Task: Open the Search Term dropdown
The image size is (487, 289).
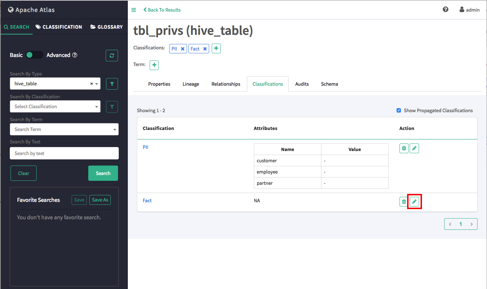Action: click(64, 129)
